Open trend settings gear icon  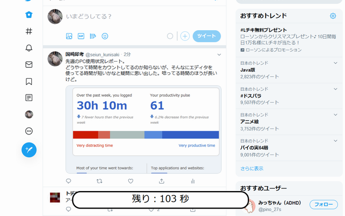(333, 16)
